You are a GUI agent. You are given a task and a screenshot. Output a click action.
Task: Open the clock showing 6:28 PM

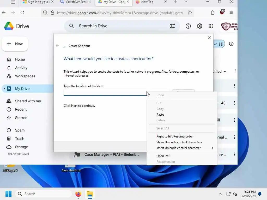248,194
